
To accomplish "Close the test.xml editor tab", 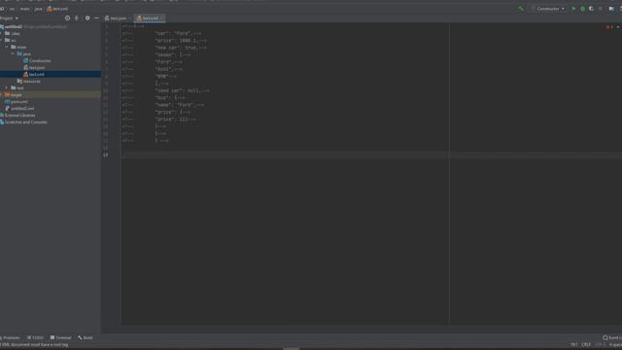I will tap(162, 18).
